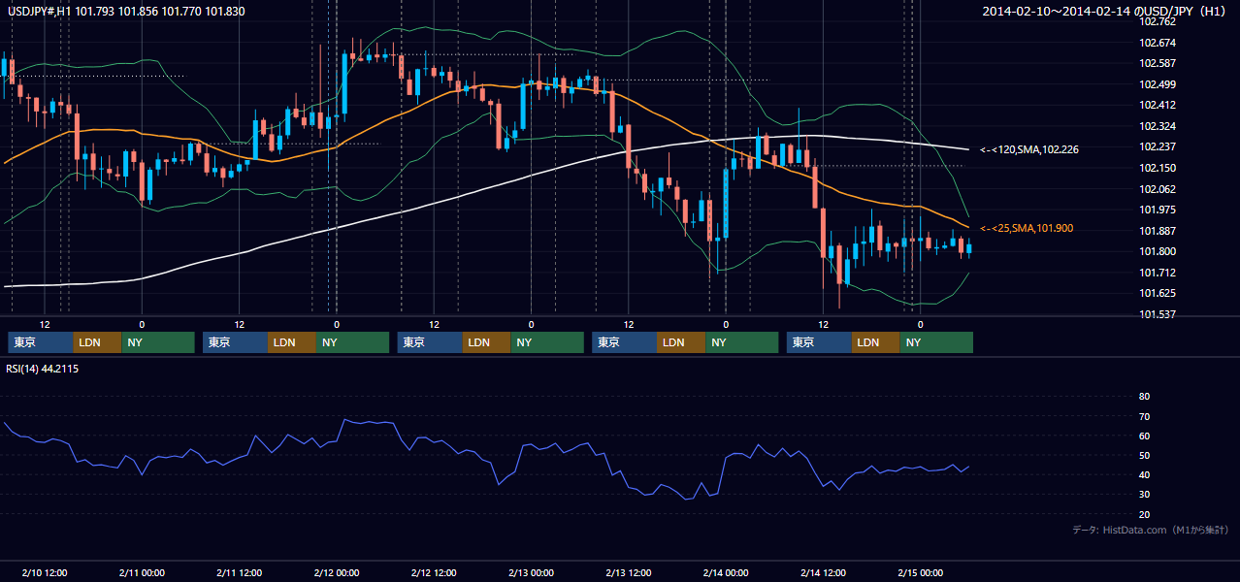The width and height of the screenshot is (1240, 582).
Task: Click price axis value 102.324
Action: pos(1156,126)
